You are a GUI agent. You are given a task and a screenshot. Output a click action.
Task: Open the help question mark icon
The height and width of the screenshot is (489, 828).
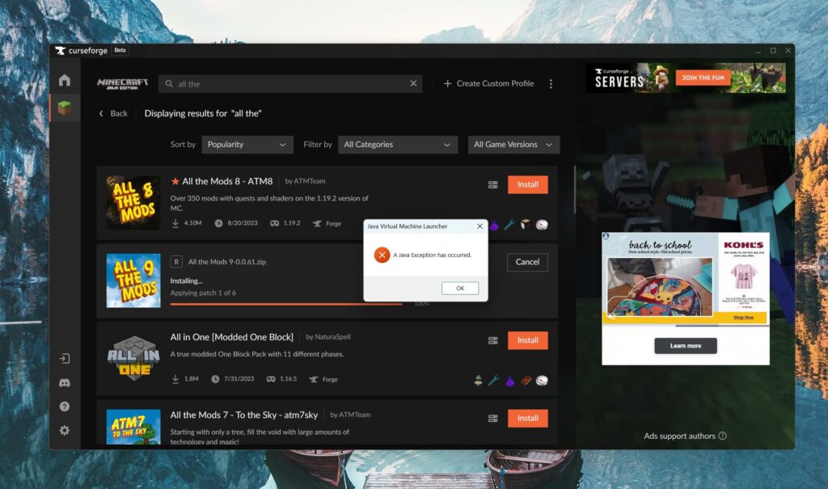65,407
